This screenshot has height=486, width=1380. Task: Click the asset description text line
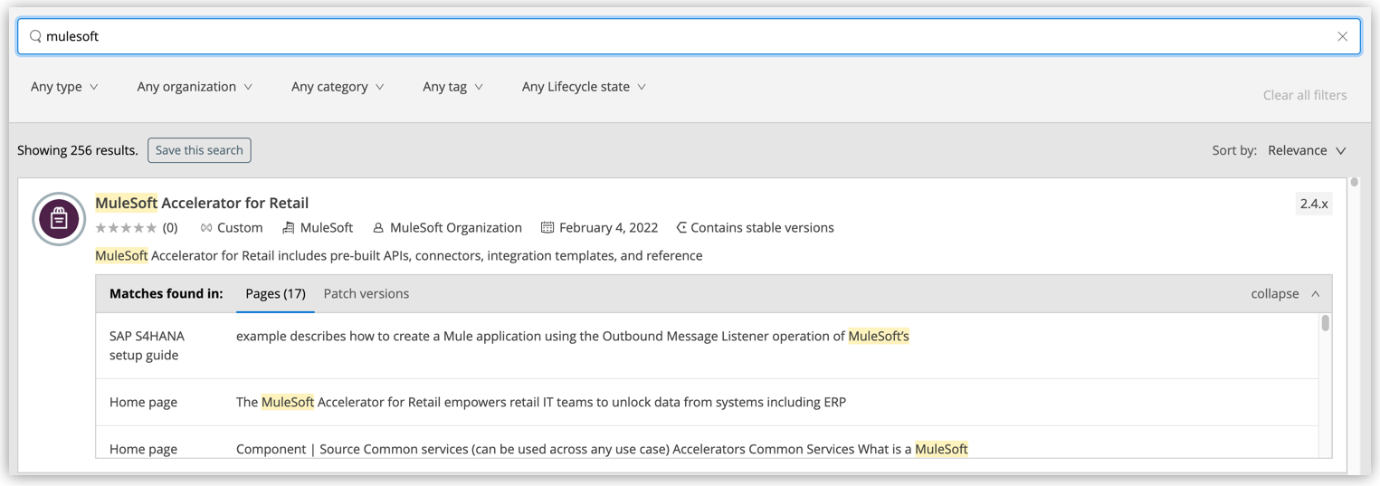point(399,256)
